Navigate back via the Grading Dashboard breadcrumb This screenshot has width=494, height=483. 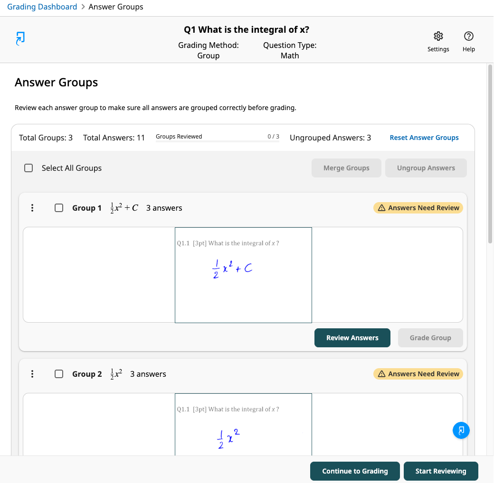[x=42, y=7]
